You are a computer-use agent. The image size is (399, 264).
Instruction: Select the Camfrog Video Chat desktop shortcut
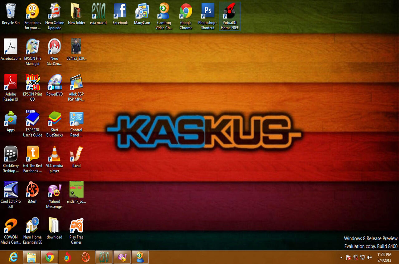point(164,17)
